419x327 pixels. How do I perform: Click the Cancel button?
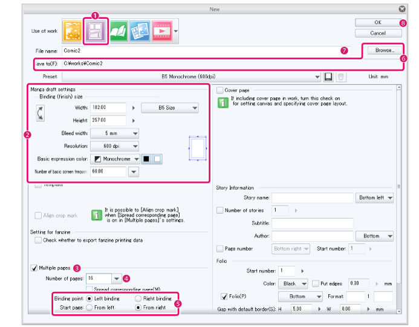click(x=378, y=33)
